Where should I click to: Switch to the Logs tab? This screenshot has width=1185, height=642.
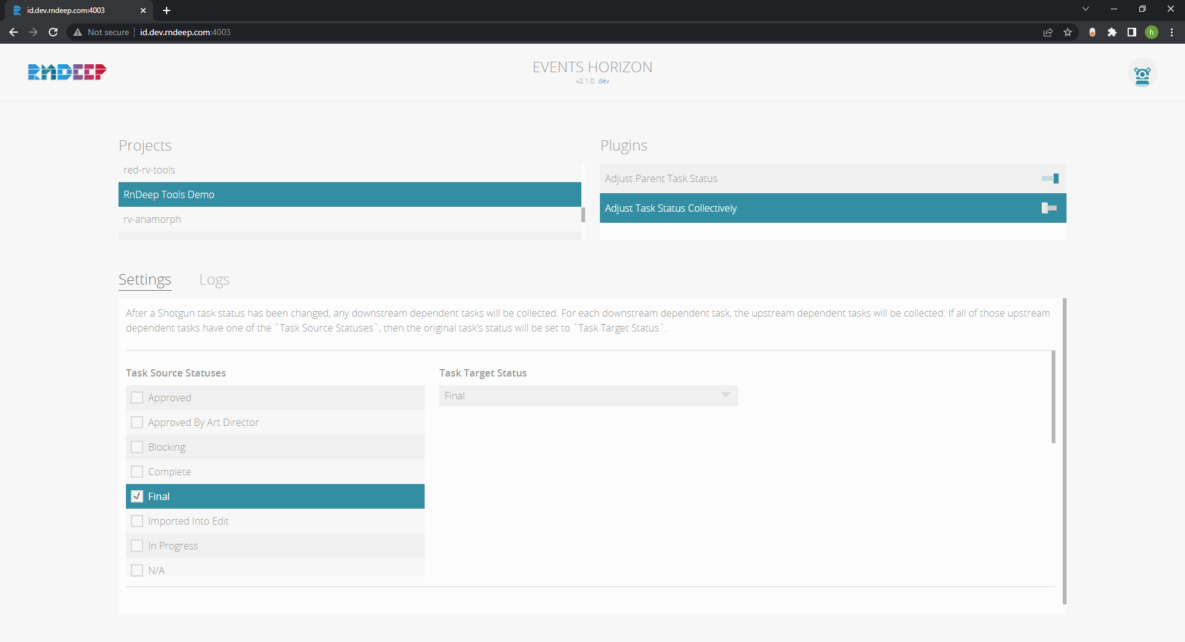tap(214, 280)
